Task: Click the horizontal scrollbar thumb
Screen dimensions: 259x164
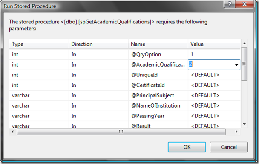Action: point(121,132)
